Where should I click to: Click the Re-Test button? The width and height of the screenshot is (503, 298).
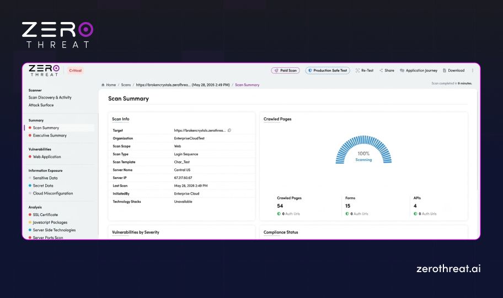coord(365,71)
